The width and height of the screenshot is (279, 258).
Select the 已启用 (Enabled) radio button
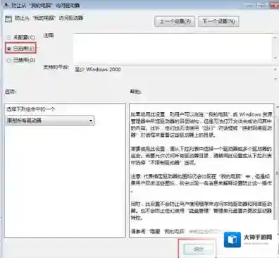(9, 49)
